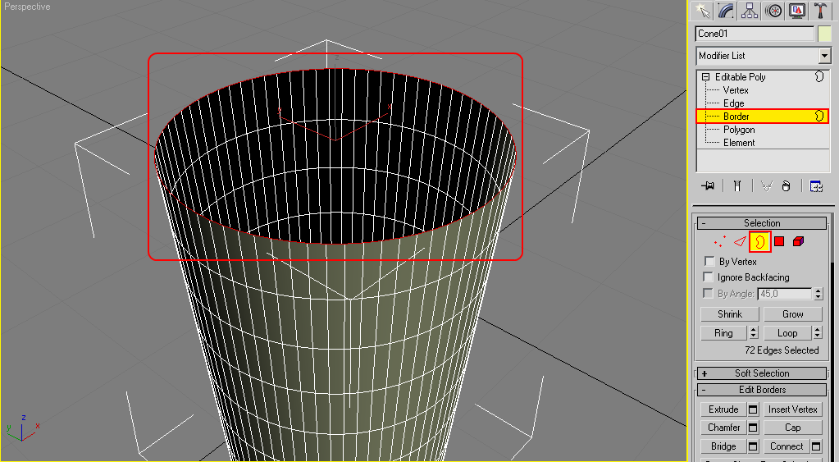Open Connect settings dialog box icon
839x462 pixels.
(816, 446)
